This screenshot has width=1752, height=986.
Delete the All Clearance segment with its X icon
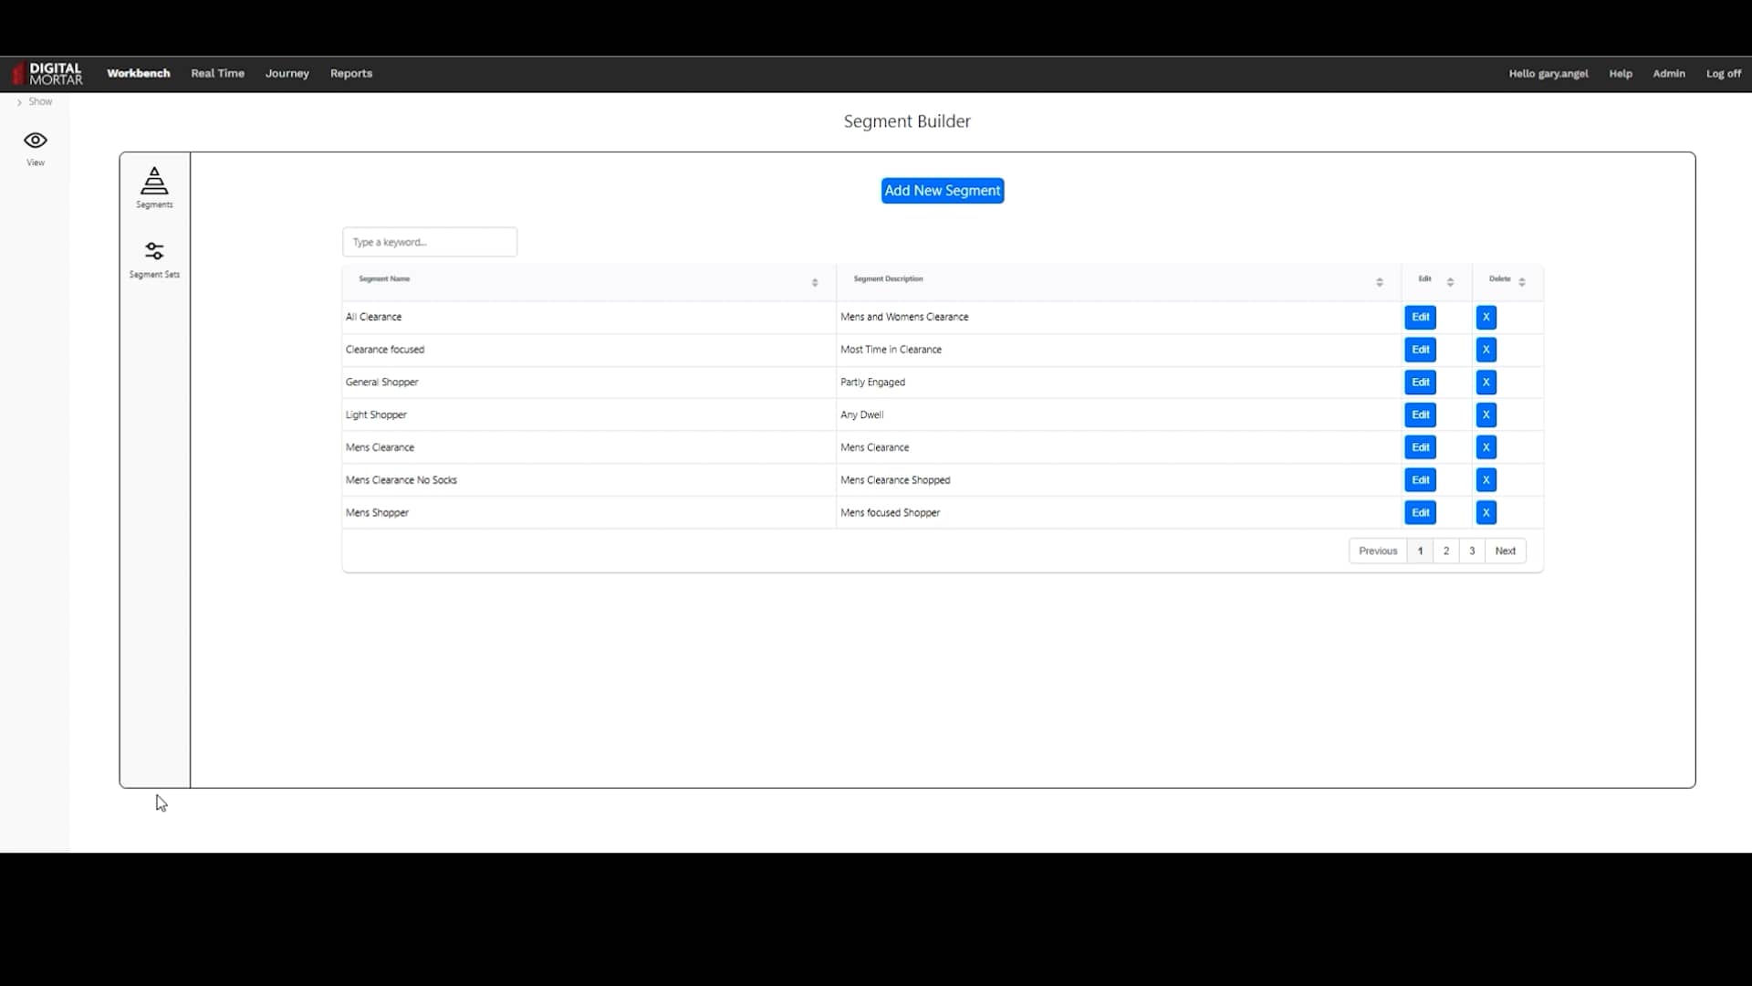[x=1485, y=317]
